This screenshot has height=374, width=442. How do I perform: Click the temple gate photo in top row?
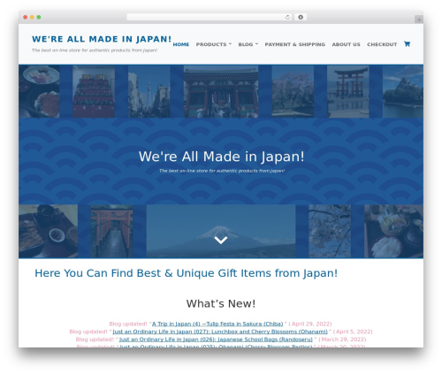[x=221, y=92]
